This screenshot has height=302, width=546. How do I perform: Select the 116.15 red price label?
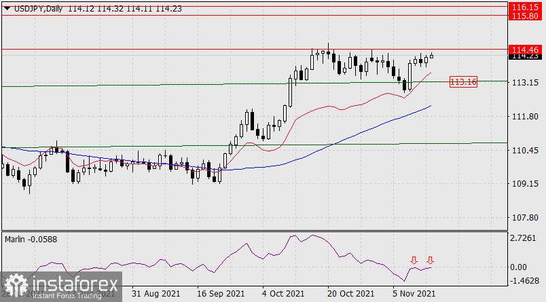pyautogui.click(x=525, y=5)
